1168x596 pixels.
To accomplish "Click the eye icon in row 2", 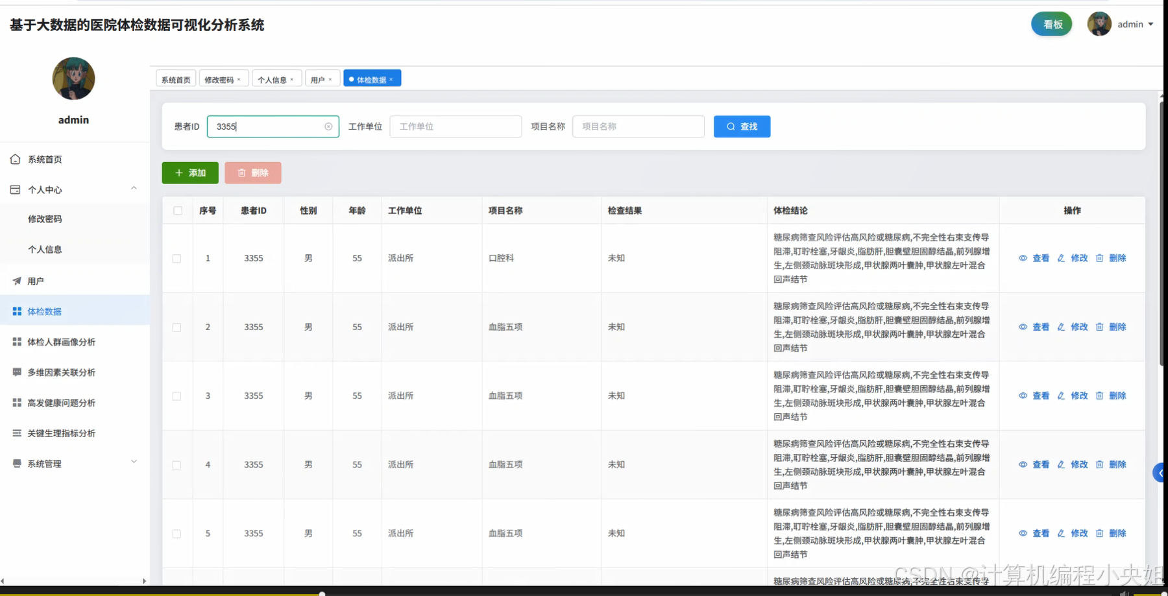I will tap(1023, 327).
